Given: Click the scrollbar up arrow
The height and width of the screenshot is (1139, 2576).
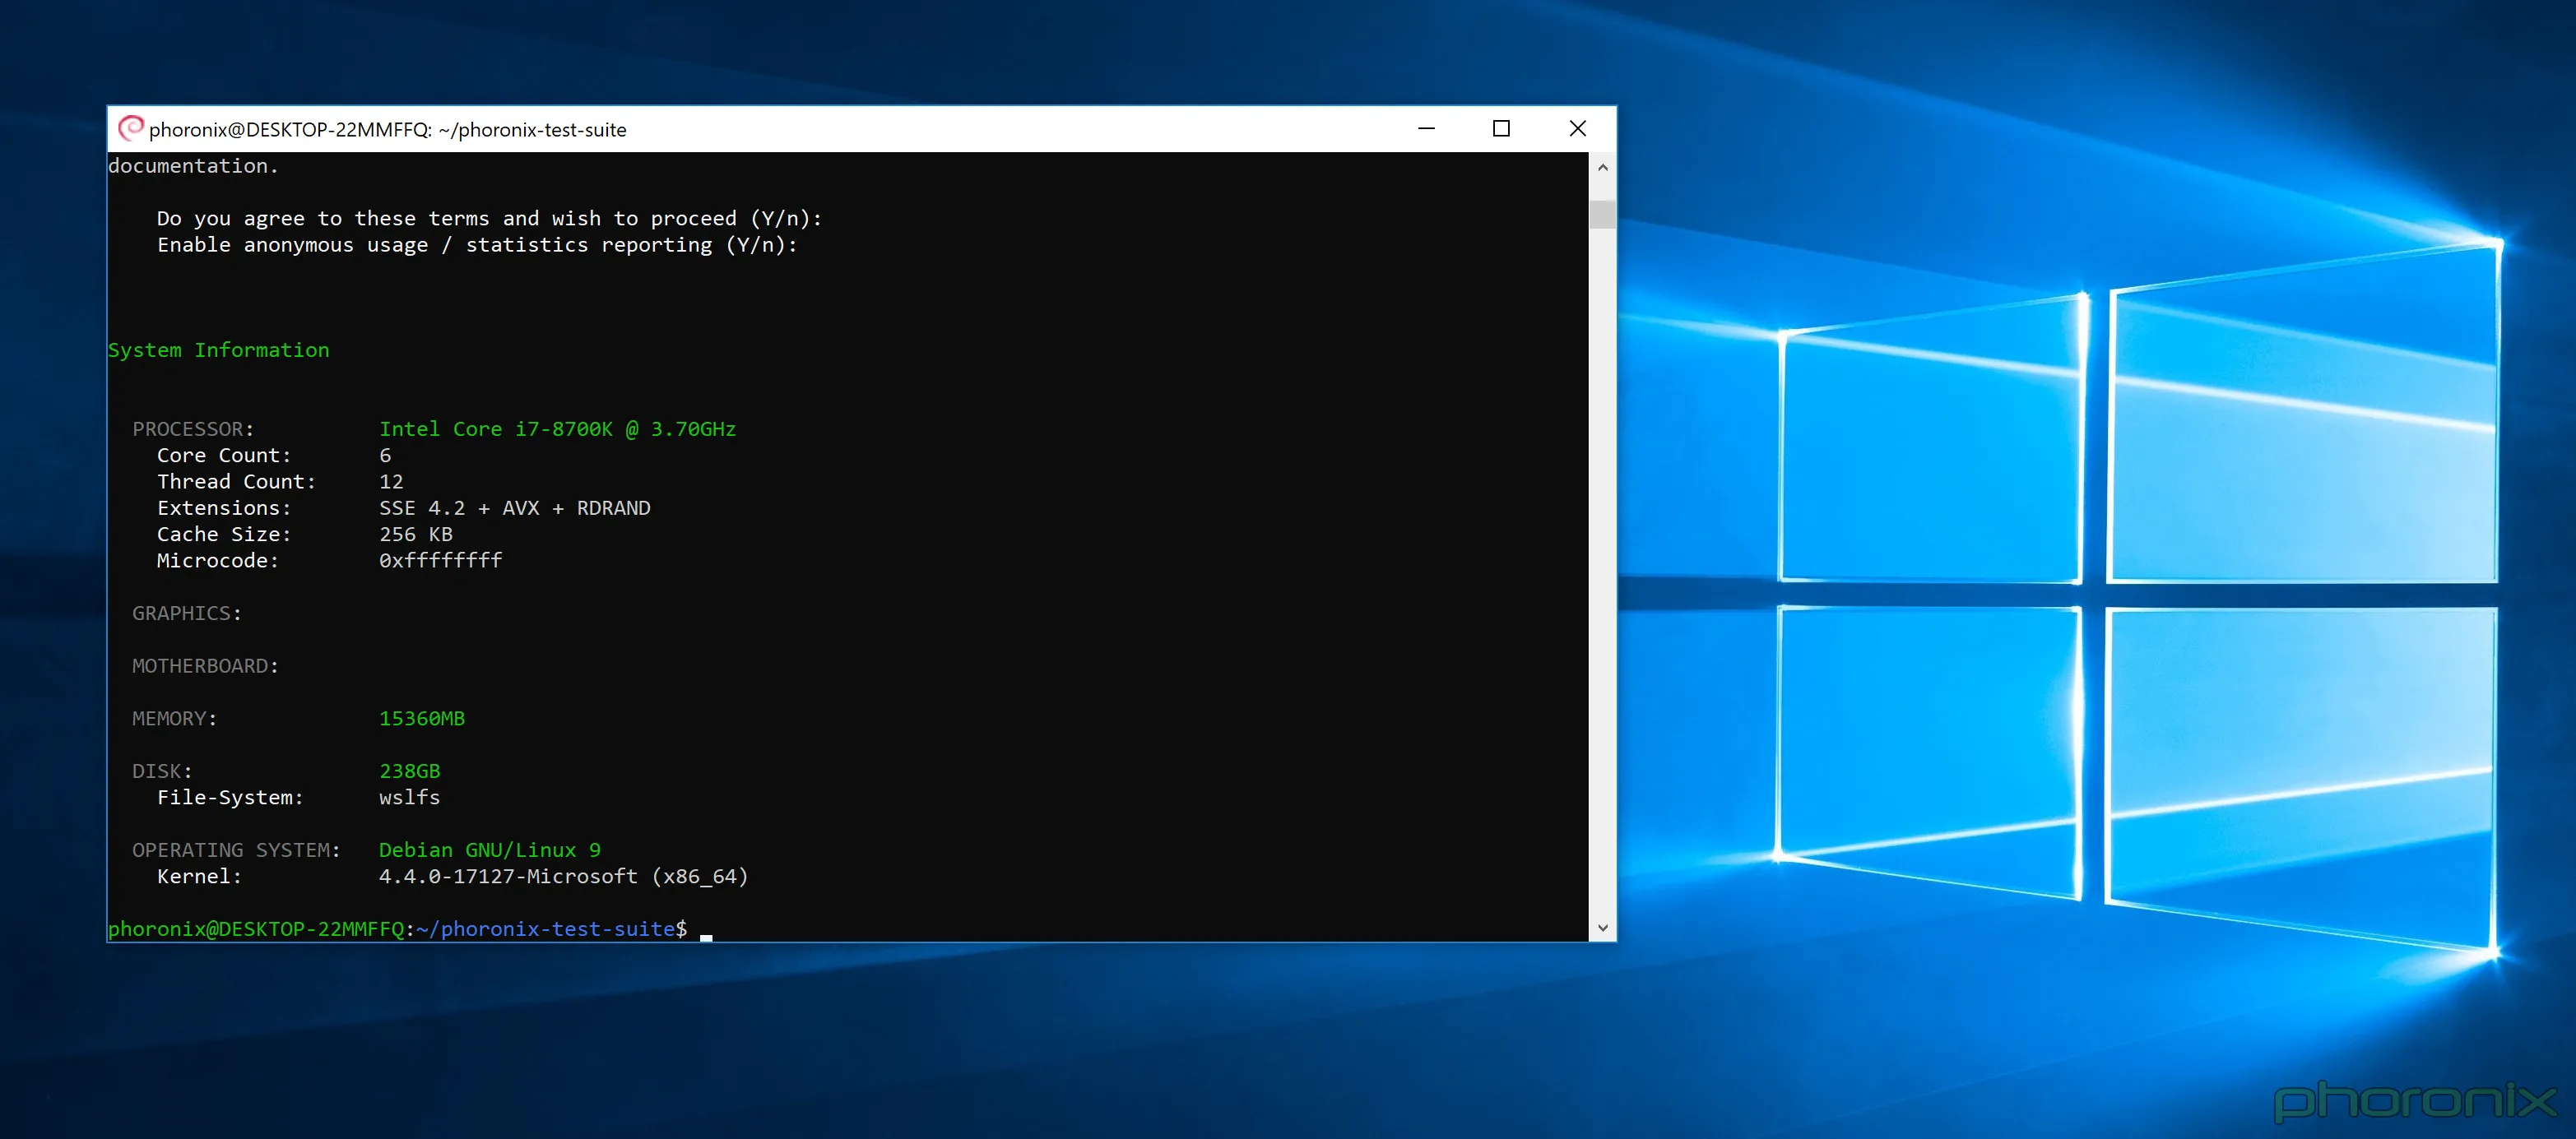Looking at the screenshot, I should pos(1603,168).
